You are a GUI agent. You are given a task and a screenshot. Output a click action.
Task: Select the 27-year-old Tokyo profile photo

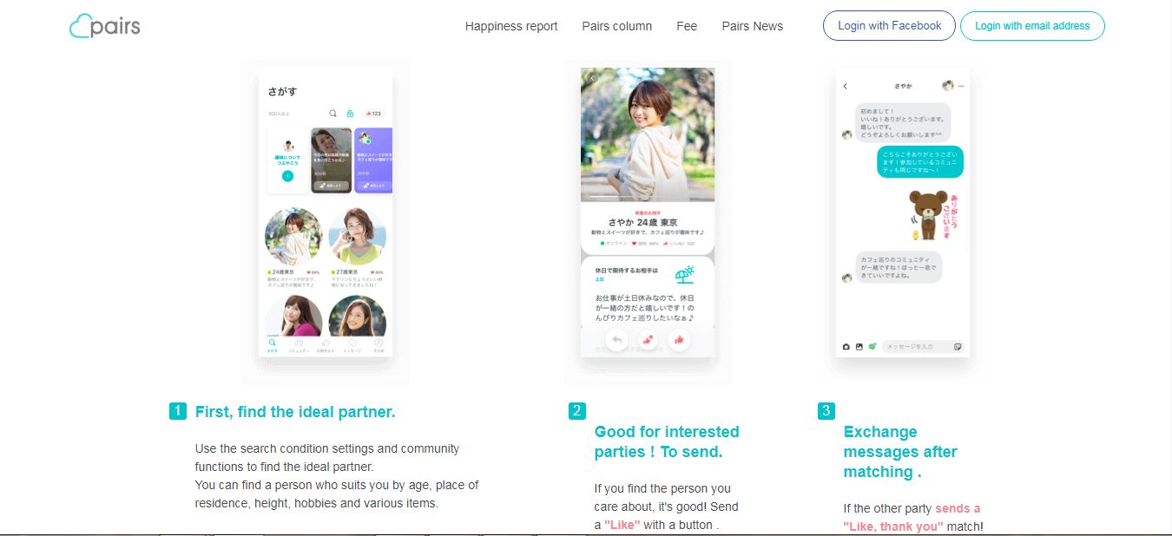click(358, 237)
